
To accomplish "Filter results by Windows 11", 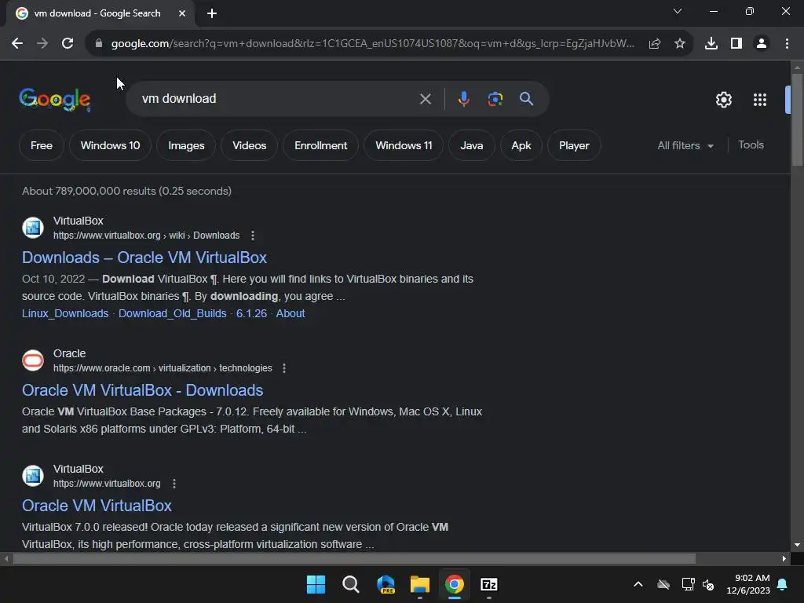I will [x=404, y=145].
